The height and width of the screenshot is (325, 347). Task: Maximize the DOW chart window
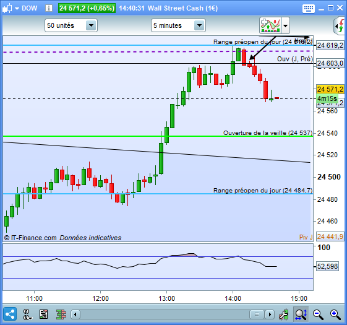[x=331, y=8]
